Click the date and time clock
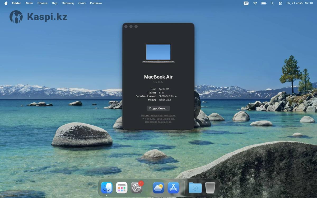 pyautogui.click(x=300, y=3)
